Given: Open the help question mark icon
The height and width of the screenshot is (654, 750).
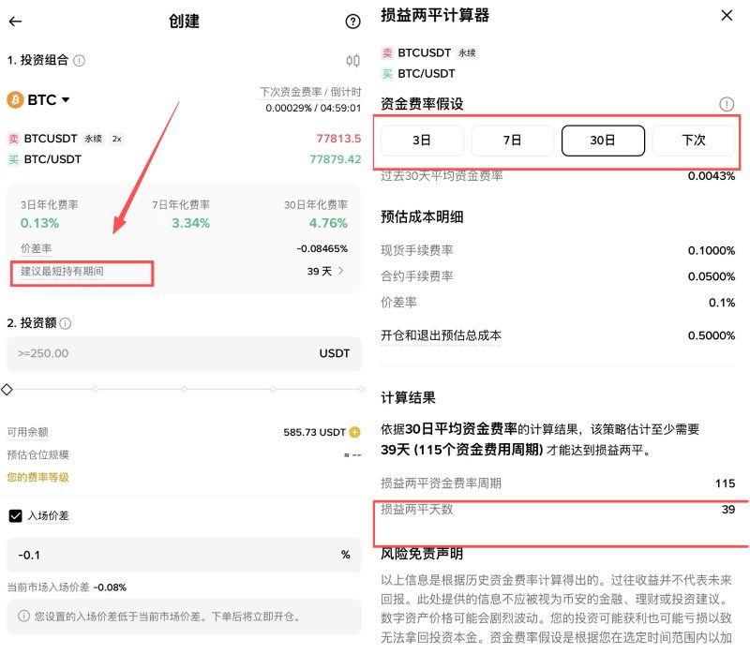Looking at the screenshot, I should click(352, 22).
